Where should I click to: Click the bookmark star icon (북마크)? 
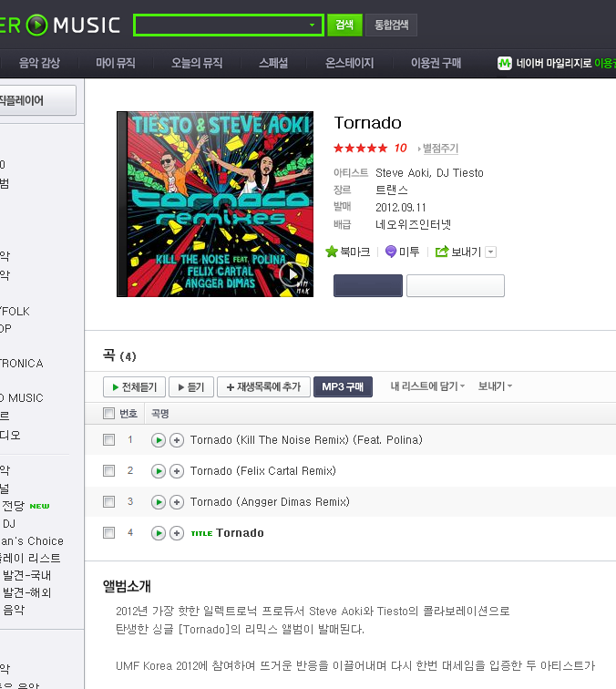tap(332, 252)
